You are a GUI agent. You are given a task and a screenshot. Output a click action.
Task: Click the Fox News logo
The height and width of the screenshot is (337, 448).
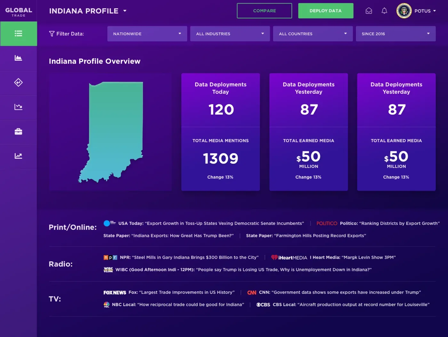[x=115, y=293]
